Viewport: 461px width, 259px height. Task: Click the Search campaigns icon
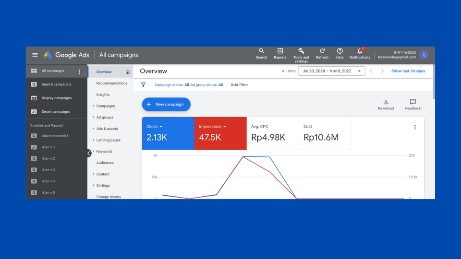tap(34, 84)
